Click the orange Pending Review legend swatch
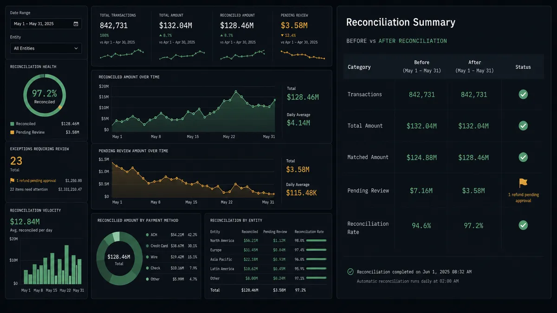The height and width of the screenshot is (313, 557). pyautogui.click(x=12, y=132)
